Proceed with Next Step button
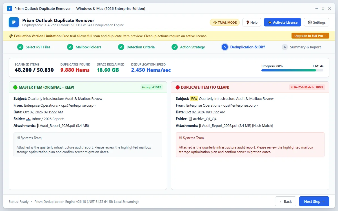The image size is (338, 211). coord(314,201)
